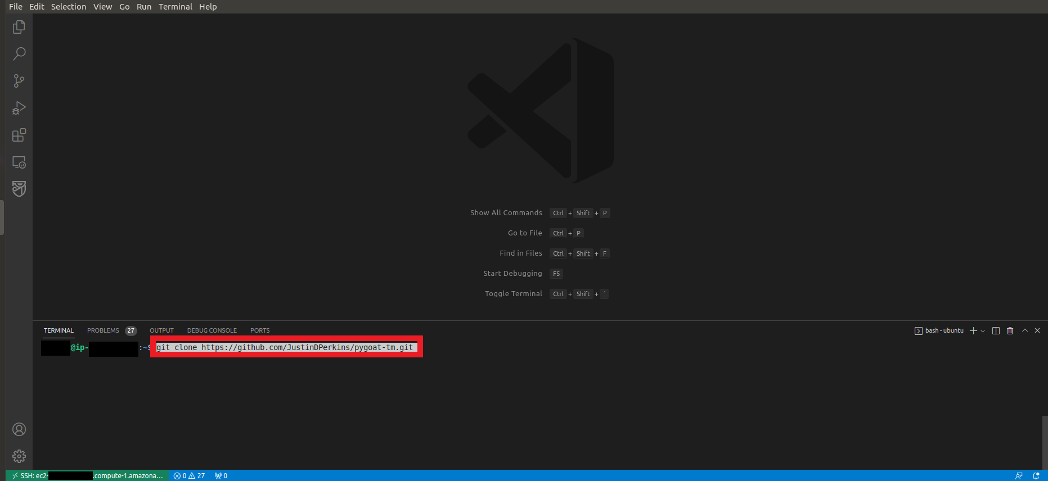1048x481 pixels.
Task: Open the Search view icon
Action: pos(19,53)
